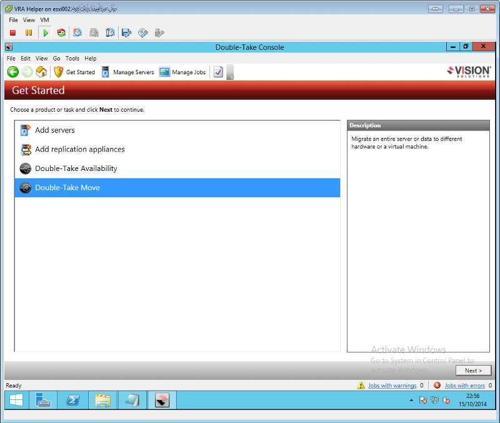This screenshot has width=500, height=423.
Task: Click the yellow warning triangle icon
Action: click(361, 386)
